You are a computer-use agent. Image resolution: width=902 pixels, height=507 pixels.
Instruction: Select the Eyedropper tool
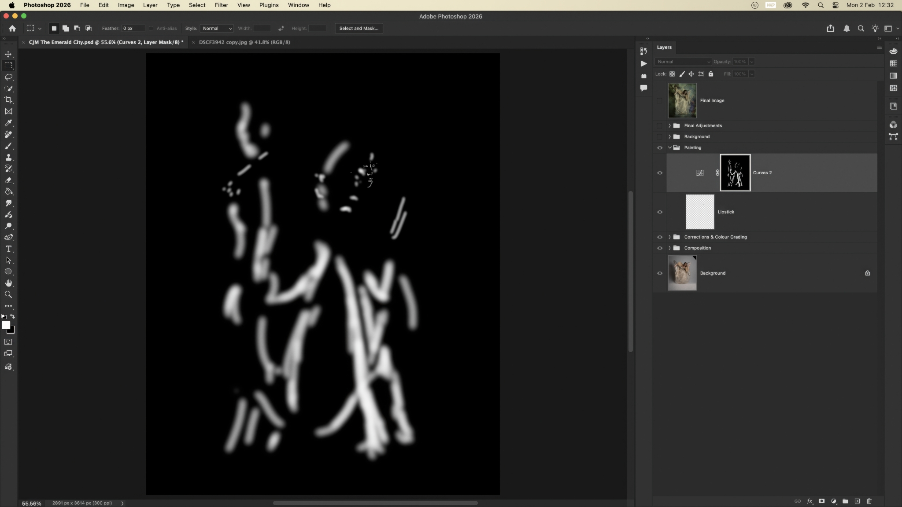[x=8, y=123]
